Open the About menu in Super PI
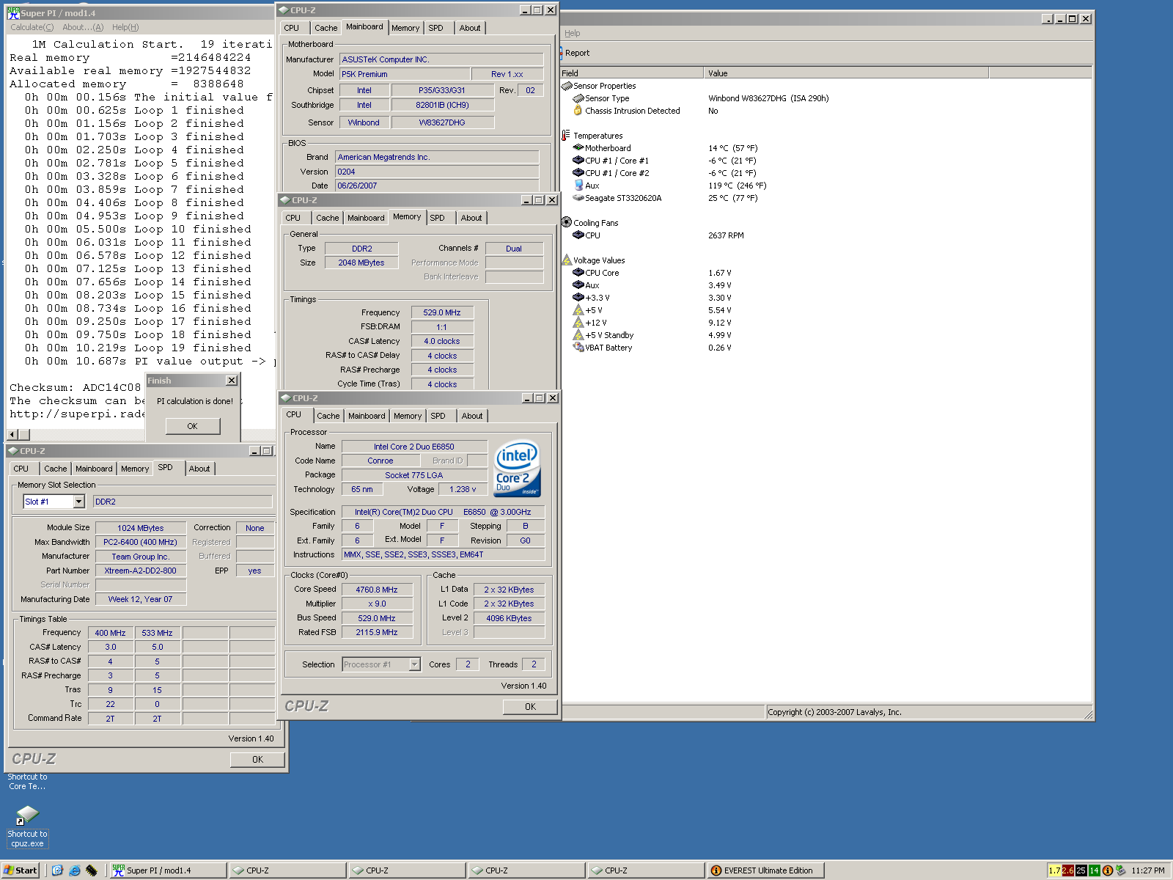 [x=83, y=27]
